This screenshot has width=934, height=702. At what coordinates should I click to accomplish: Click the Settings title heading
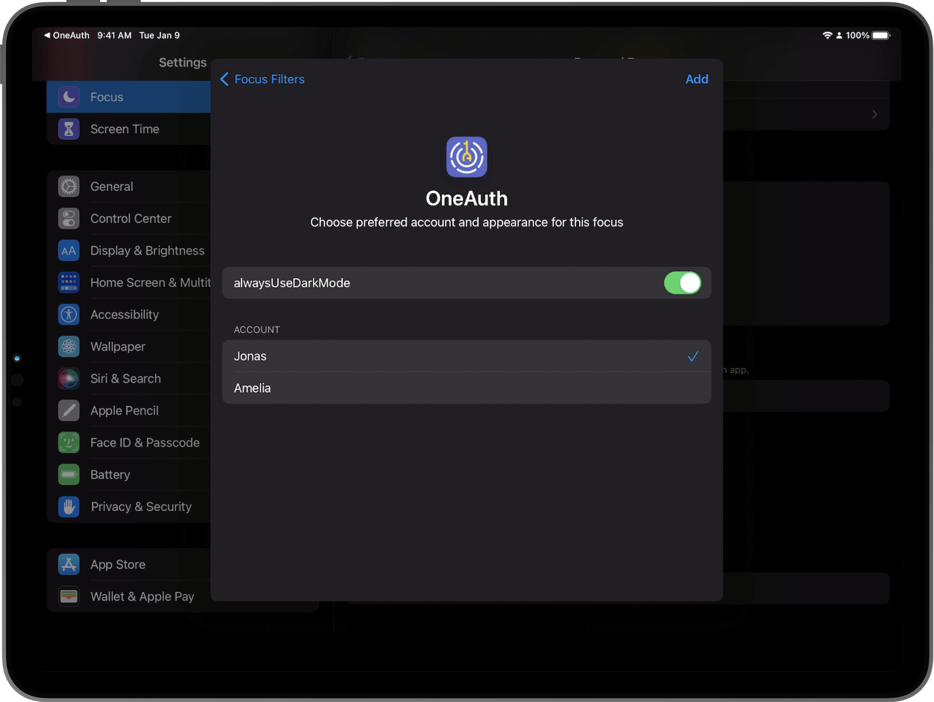[x=182, y=63]
